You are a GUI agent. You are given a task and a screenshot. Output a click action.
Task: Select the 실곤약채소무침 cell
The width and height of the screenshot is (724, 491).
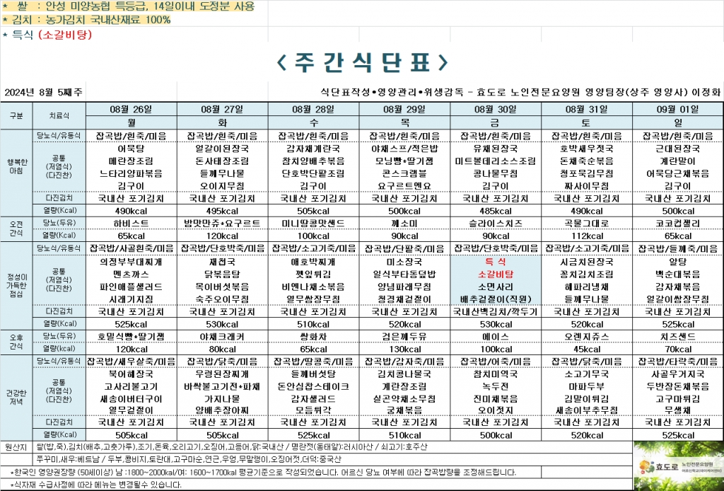tap(404, 398)
